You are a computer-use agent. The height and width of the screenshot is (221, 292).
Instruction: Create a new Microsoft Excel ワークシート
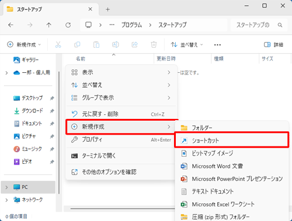[232, 204]
